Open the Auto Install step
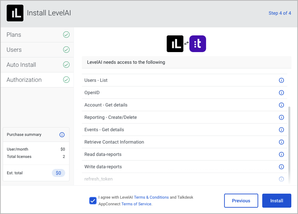Image resolution: width=298 pixels, height=214 pixels. click(x=37, y=65)
